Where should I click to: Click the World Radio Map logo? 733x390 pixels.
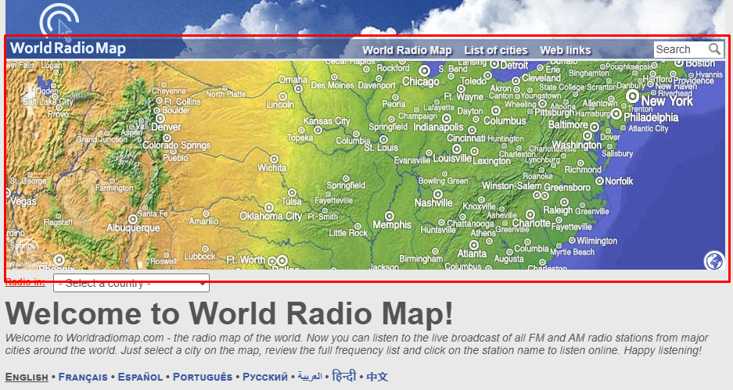68,48
